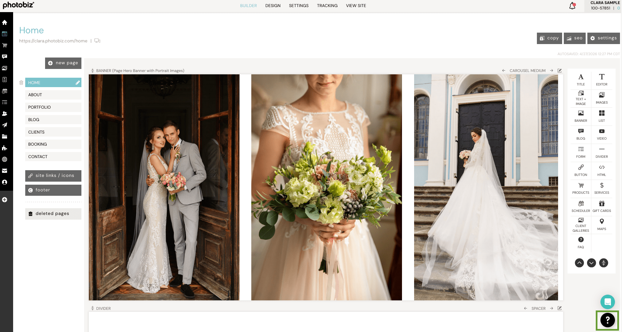Add a Scheduler block
Viewport: 622px width, 332px height.
point(581,206)
